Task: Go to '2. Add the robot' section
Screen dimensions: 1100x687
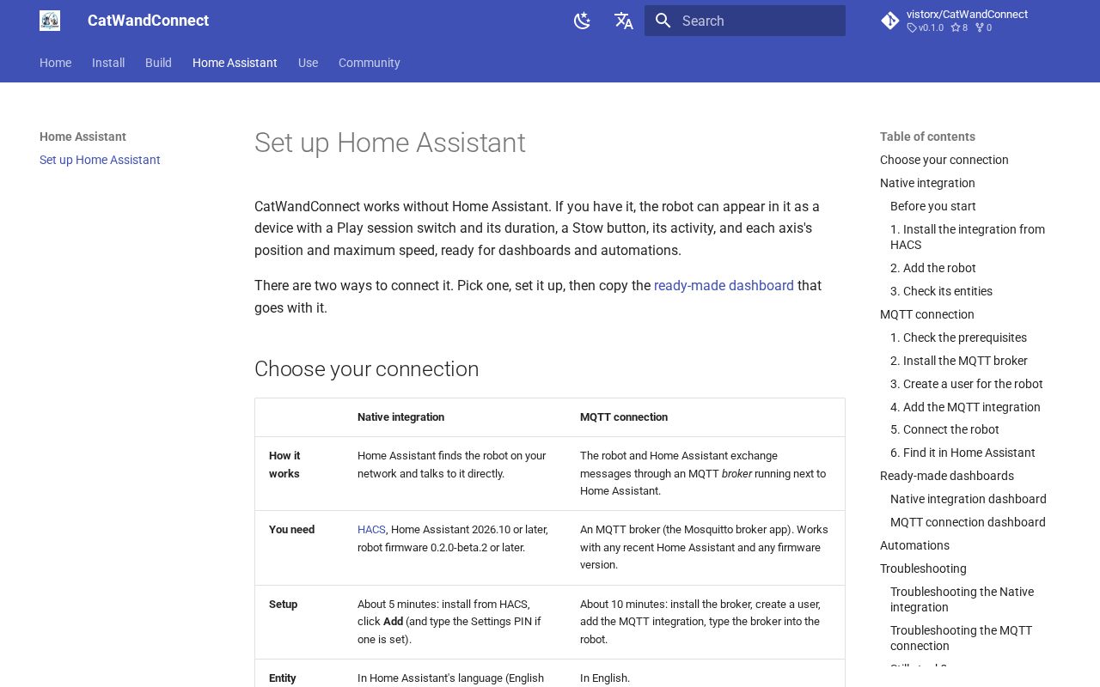Action: click(933, 268)
